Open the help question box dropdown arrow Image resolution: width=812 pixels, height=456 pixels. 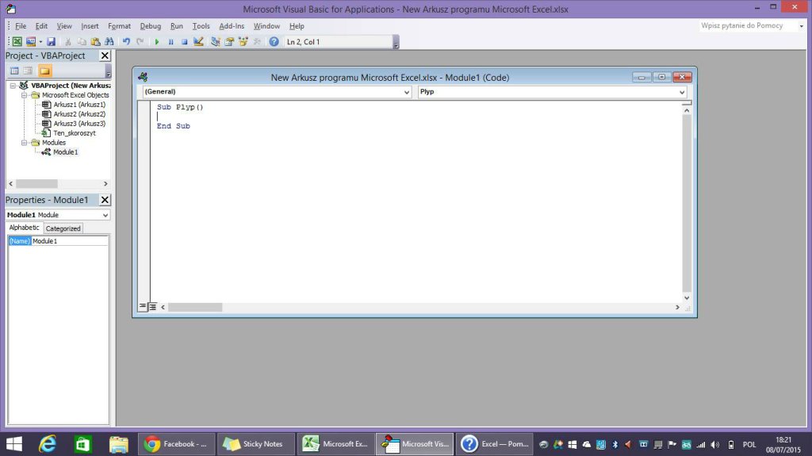click(x=801, y=26)
